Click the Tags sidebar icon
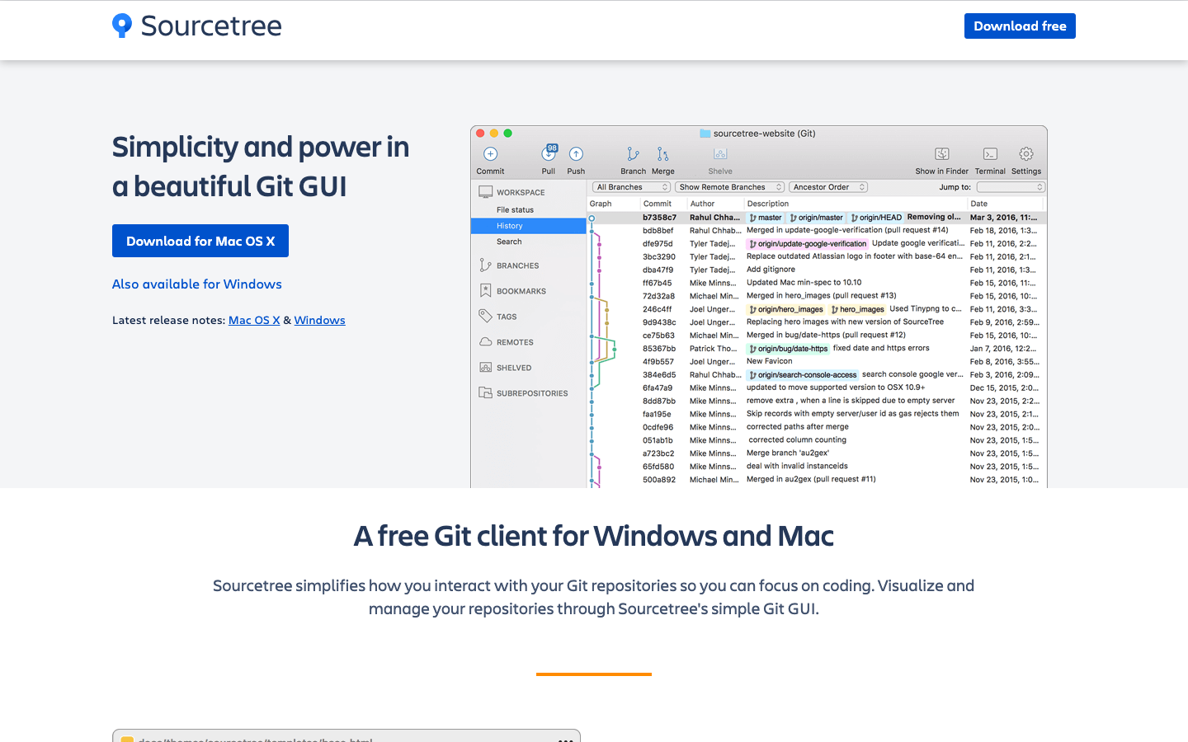This screenshot has width=1188, height=742. click(x=485, y=317)
